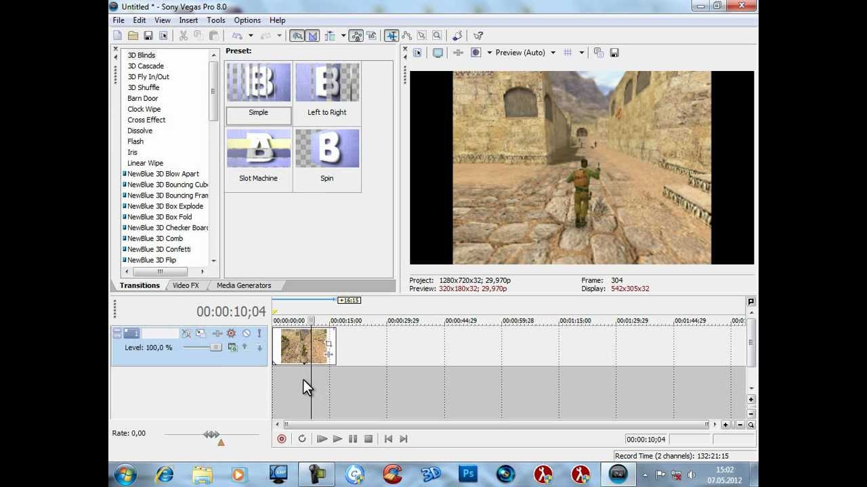Copy the snapshot to the clipboard
The width and height of the screenshot is (867, 487).
click(599, 53)
